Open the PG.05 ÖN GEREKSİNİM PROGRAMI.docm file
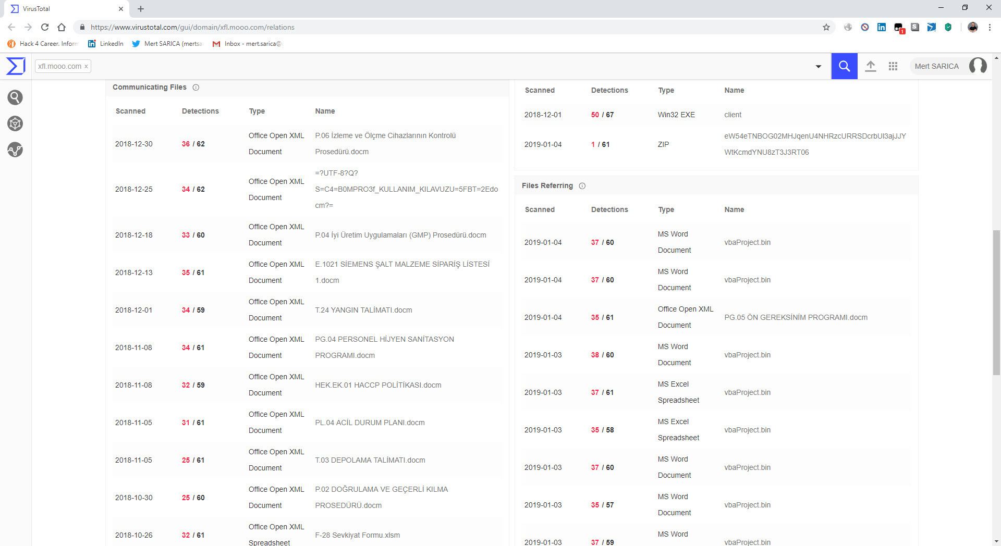This screenshot has width=1001, height=546. [796, 317]
